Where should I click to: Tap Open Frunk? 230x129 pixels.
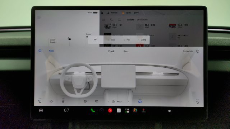52,41
